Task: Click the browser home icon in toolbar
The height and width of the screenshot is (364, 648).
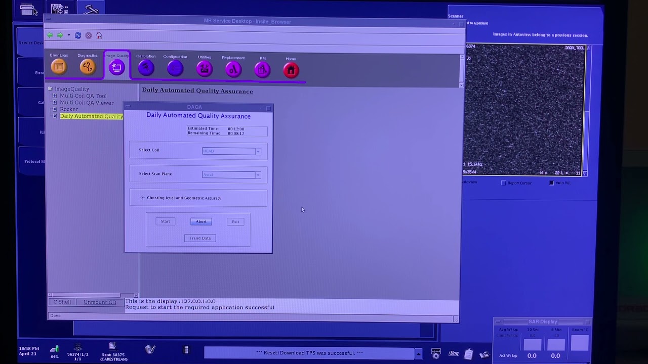Action: coord(99,35)
